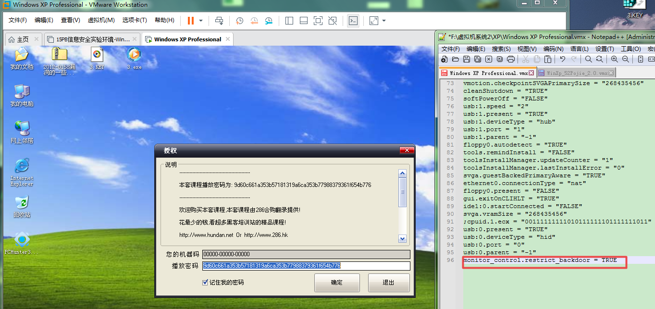Click Notepad++ open file icon
The image size is (655, 309).
click(x=455, y=59)
